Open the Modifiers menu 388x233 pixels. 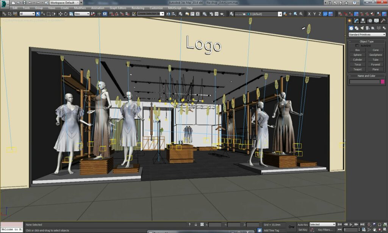pyautogui.click(x=80, y=8)
